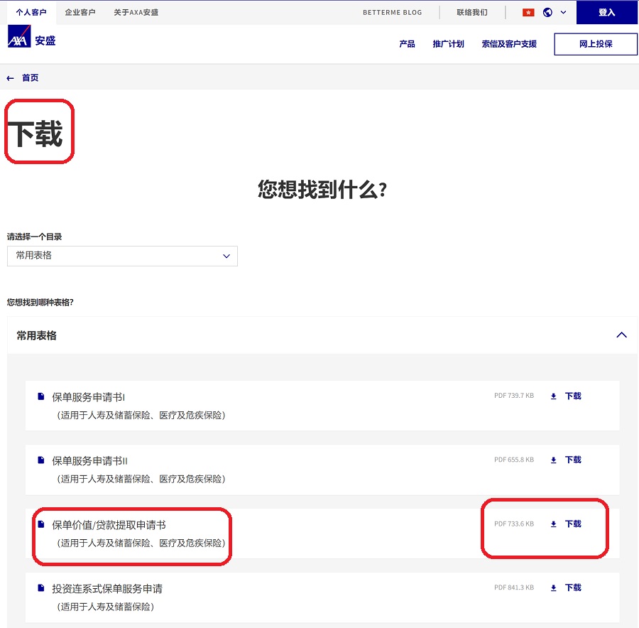Click the back arrow beside 首页

(x=10, y=78)
